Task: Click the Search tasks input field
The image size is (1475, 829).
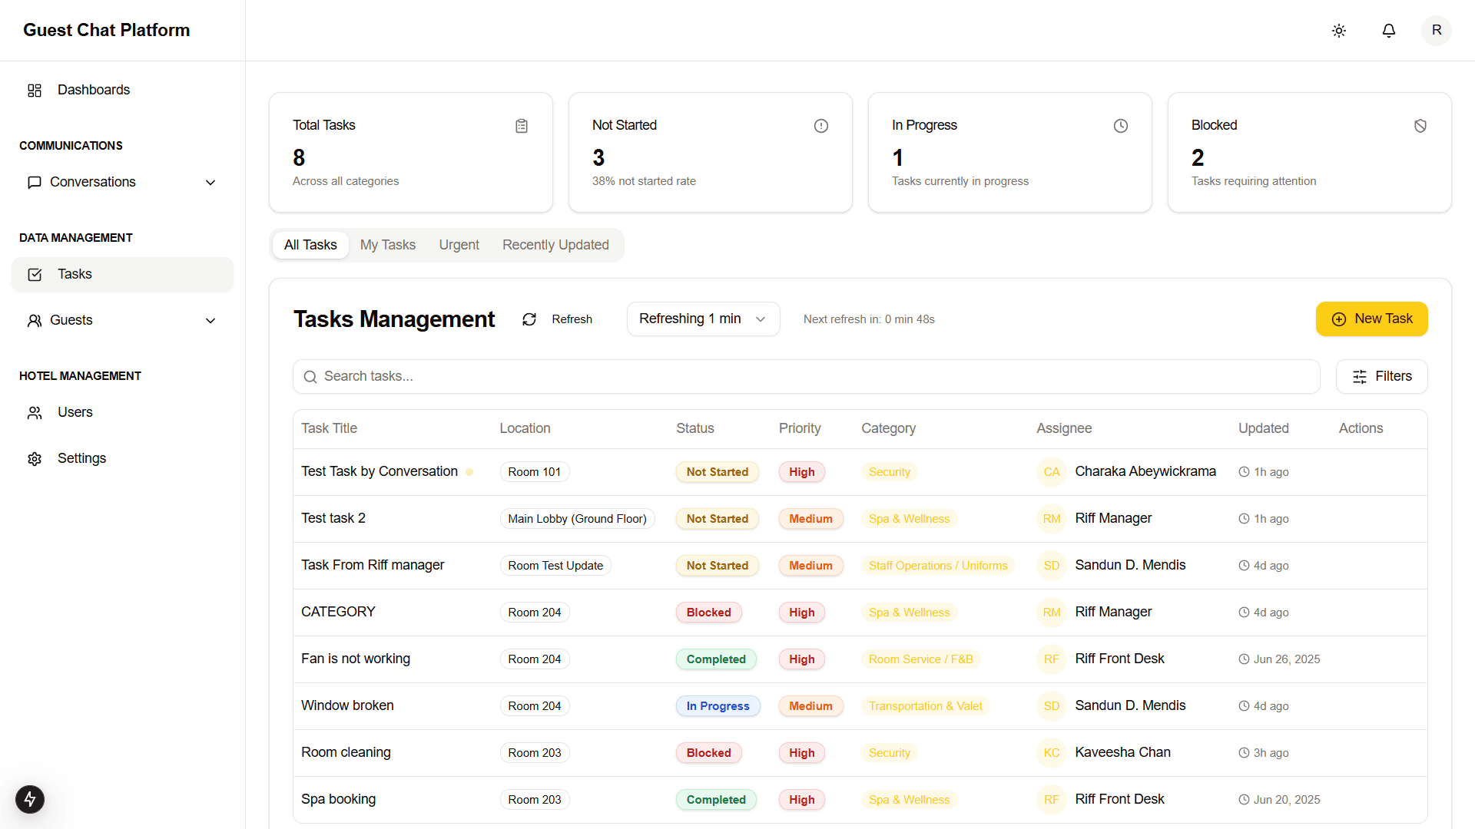Action: click(807, 377)
